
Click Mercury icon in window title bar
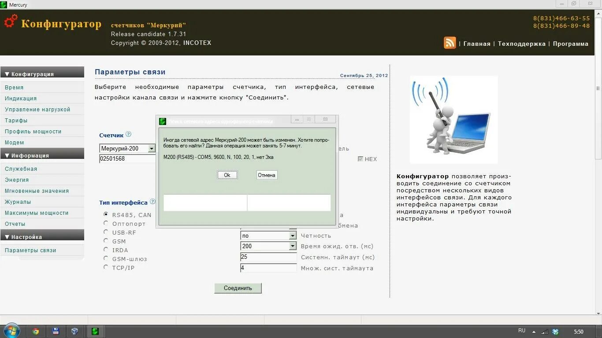pyautogui.click(x=4, y=5)
